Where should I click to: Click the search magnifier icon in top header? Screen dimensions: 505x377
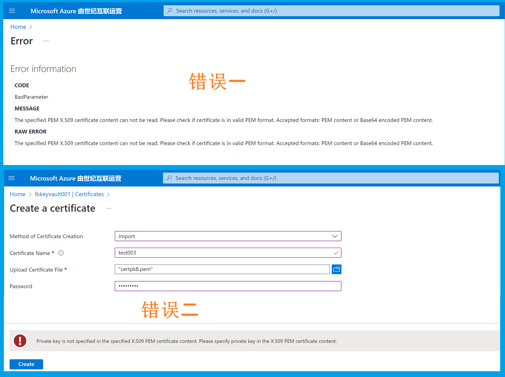170,11
